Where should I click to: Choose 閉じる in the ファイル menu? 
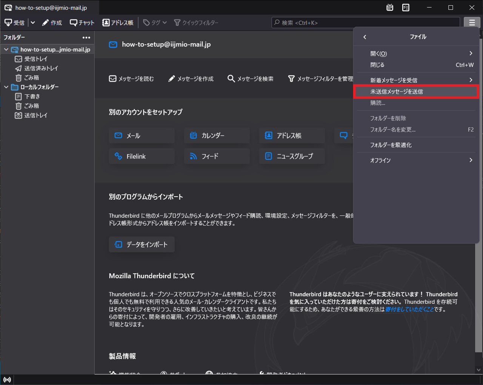click(416, 65)
